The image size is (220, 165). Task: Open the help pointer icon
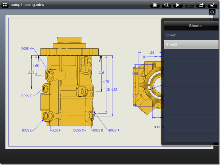tap(212, 5)
